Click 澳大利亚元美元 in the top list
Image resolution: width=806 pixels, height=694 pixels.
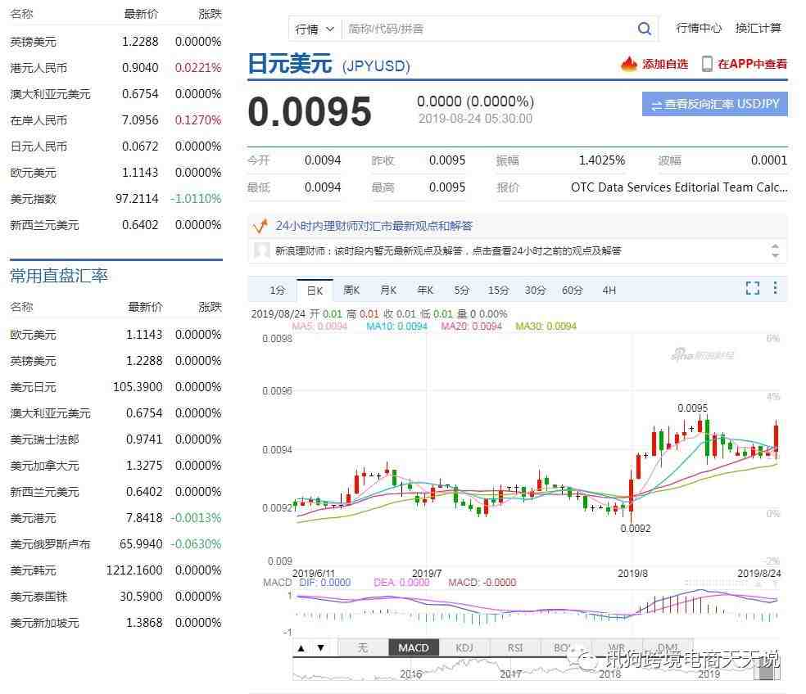point(51,94)
